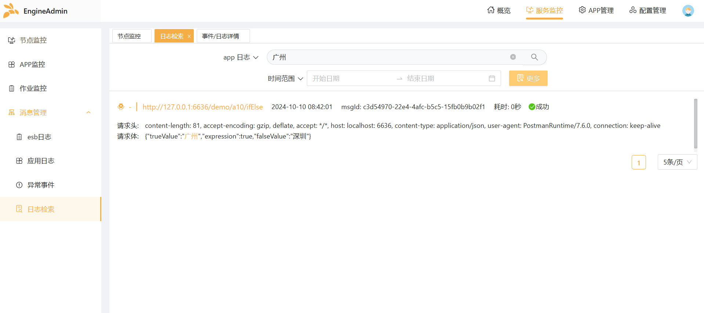Click the highlighted 广州 in request body

coord(191,136)
